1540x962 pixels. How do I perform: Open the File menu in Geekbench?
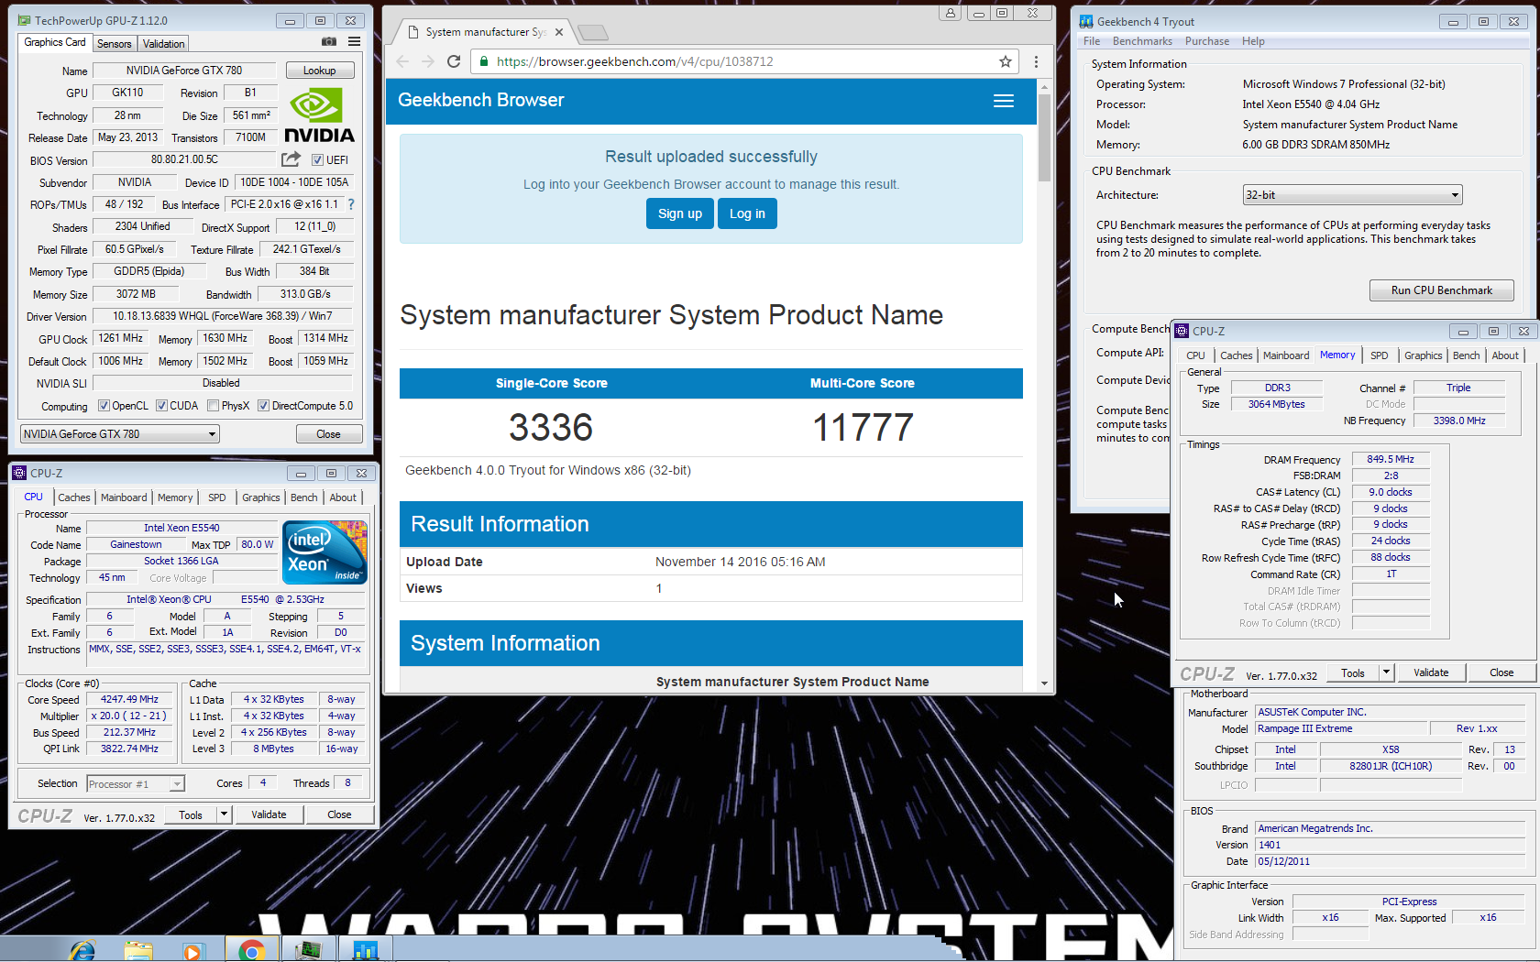[1092, 41]
